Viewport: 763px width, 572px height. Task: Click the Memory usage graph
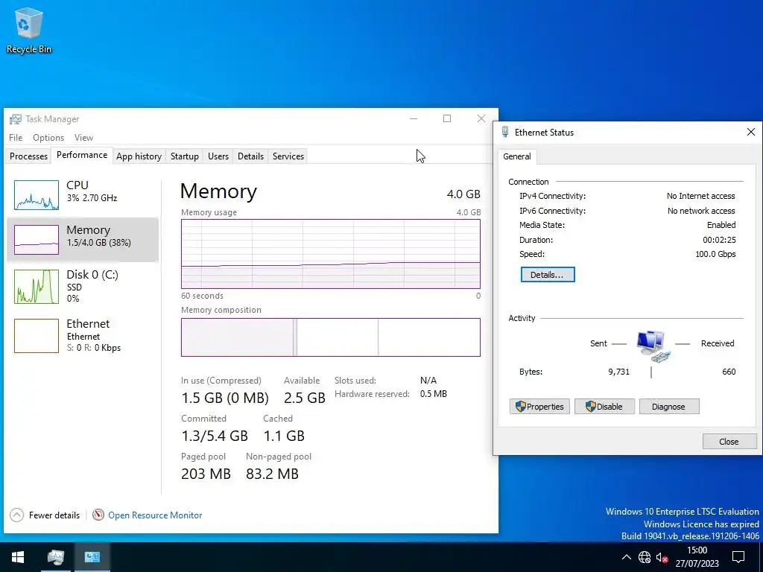330,254
